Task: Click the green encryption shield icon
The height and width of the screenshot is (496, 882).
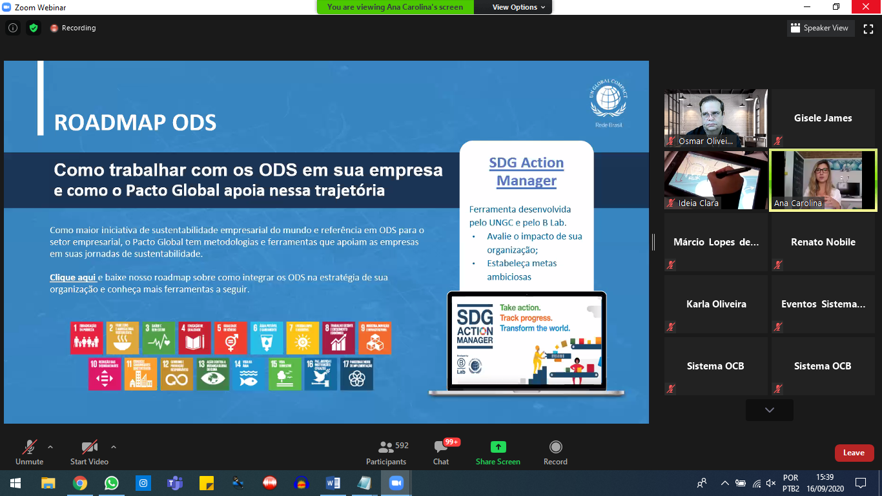Action: click(34, 28)
